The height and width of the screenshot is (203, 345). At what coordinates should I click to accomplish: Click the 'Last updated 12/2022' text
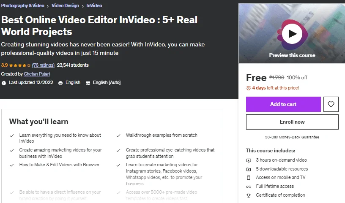[31, 82]
